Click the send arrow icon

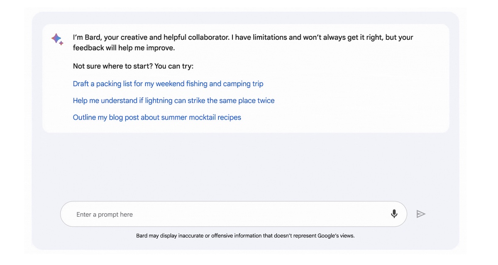tap(421, 214)
